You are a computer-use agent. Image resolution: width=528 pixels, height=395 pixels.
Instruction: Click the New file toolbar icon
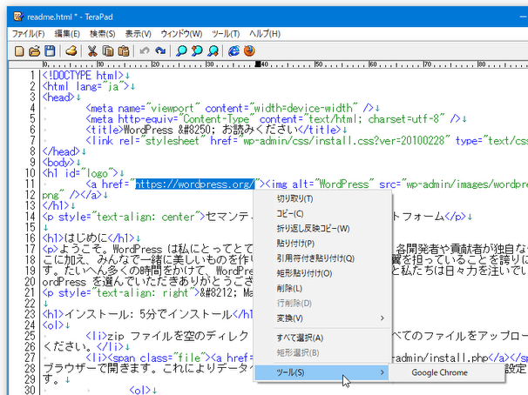pyautogui.click(x=19, y=51)
